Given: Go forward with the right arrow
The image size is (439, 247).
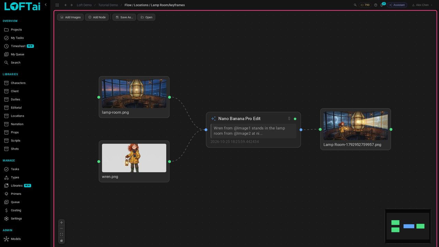Looking at the screenshot, I should point(71,5).
